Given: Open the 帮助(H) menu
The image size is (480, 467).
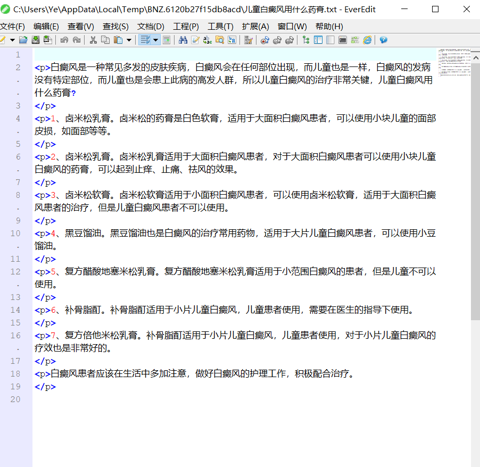Looking at the screenshot, I should pos(329,27).
